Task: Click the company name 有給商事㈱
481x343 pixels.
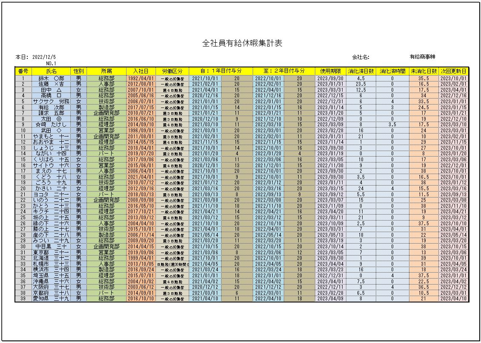Action: 422,57
